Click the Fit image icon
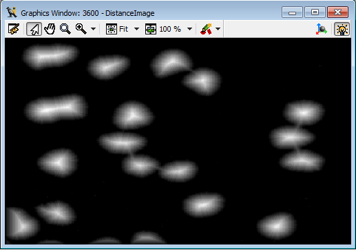 112,29
